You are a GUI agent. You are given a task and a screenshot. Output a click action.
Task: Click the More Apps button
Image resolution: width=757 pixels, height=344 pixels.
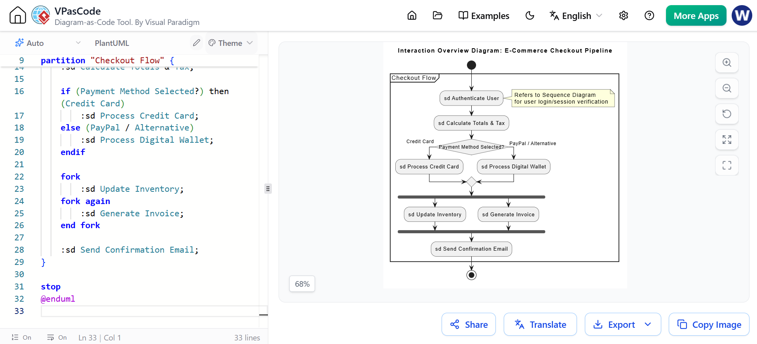[x=696, y=15]
